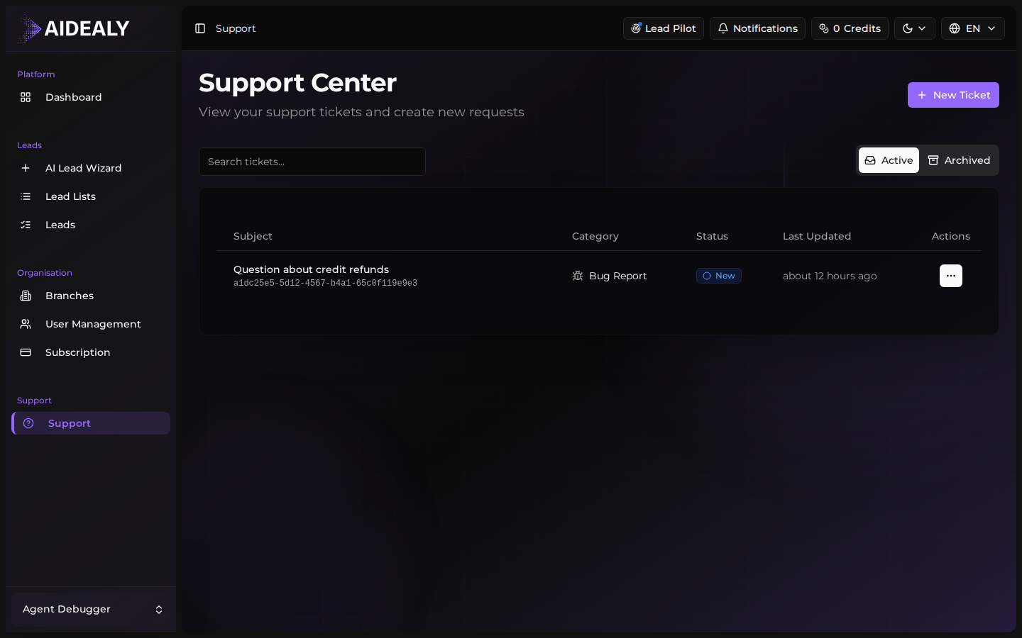
Task: Open the theme moon dropdown
Action: [915, 28]
